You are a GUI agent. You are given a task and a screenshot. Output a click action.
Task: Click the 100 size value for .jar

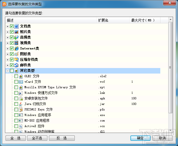134,104
